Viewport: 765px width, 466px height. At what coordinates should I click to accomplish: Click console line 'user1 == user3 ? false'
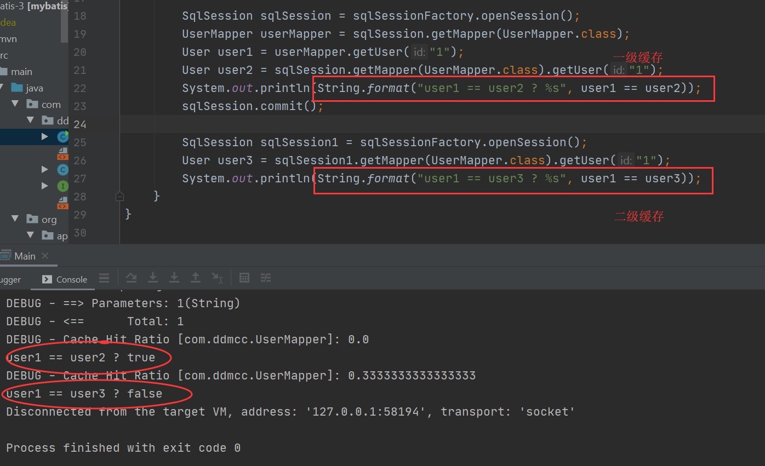pyautogui.click(x=84, y=394)
